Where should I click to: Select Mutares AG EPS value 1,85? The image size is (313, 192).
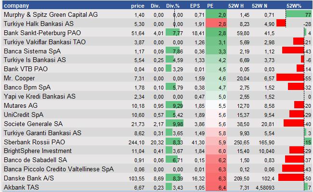200,106
